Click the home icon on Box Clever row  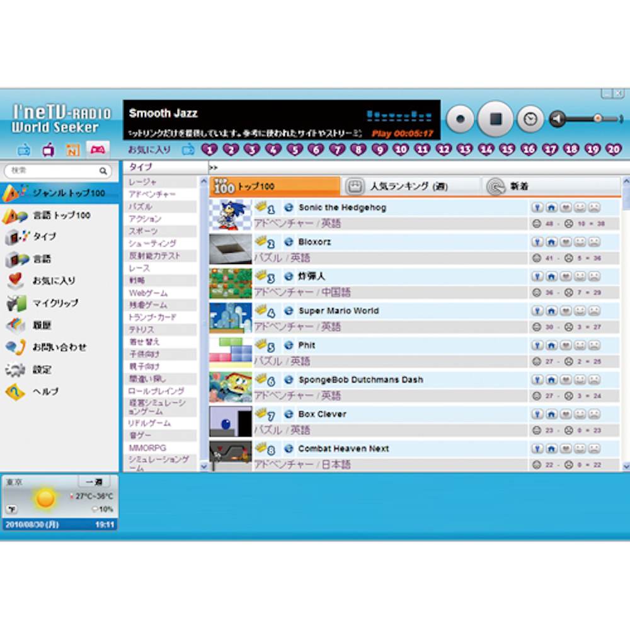pos(552,415)
